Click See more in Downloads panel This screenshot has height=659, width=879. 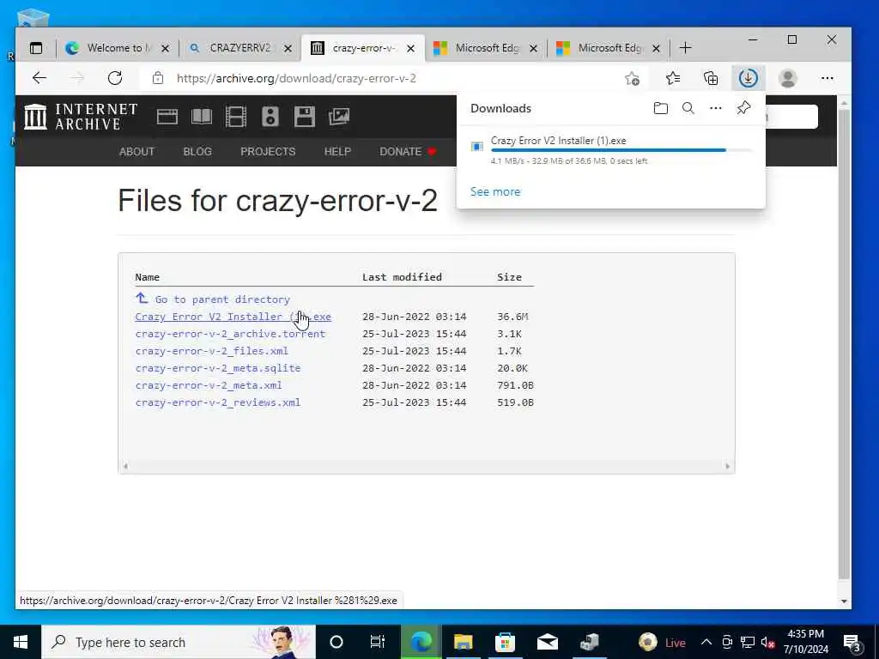tap(495, 191)
